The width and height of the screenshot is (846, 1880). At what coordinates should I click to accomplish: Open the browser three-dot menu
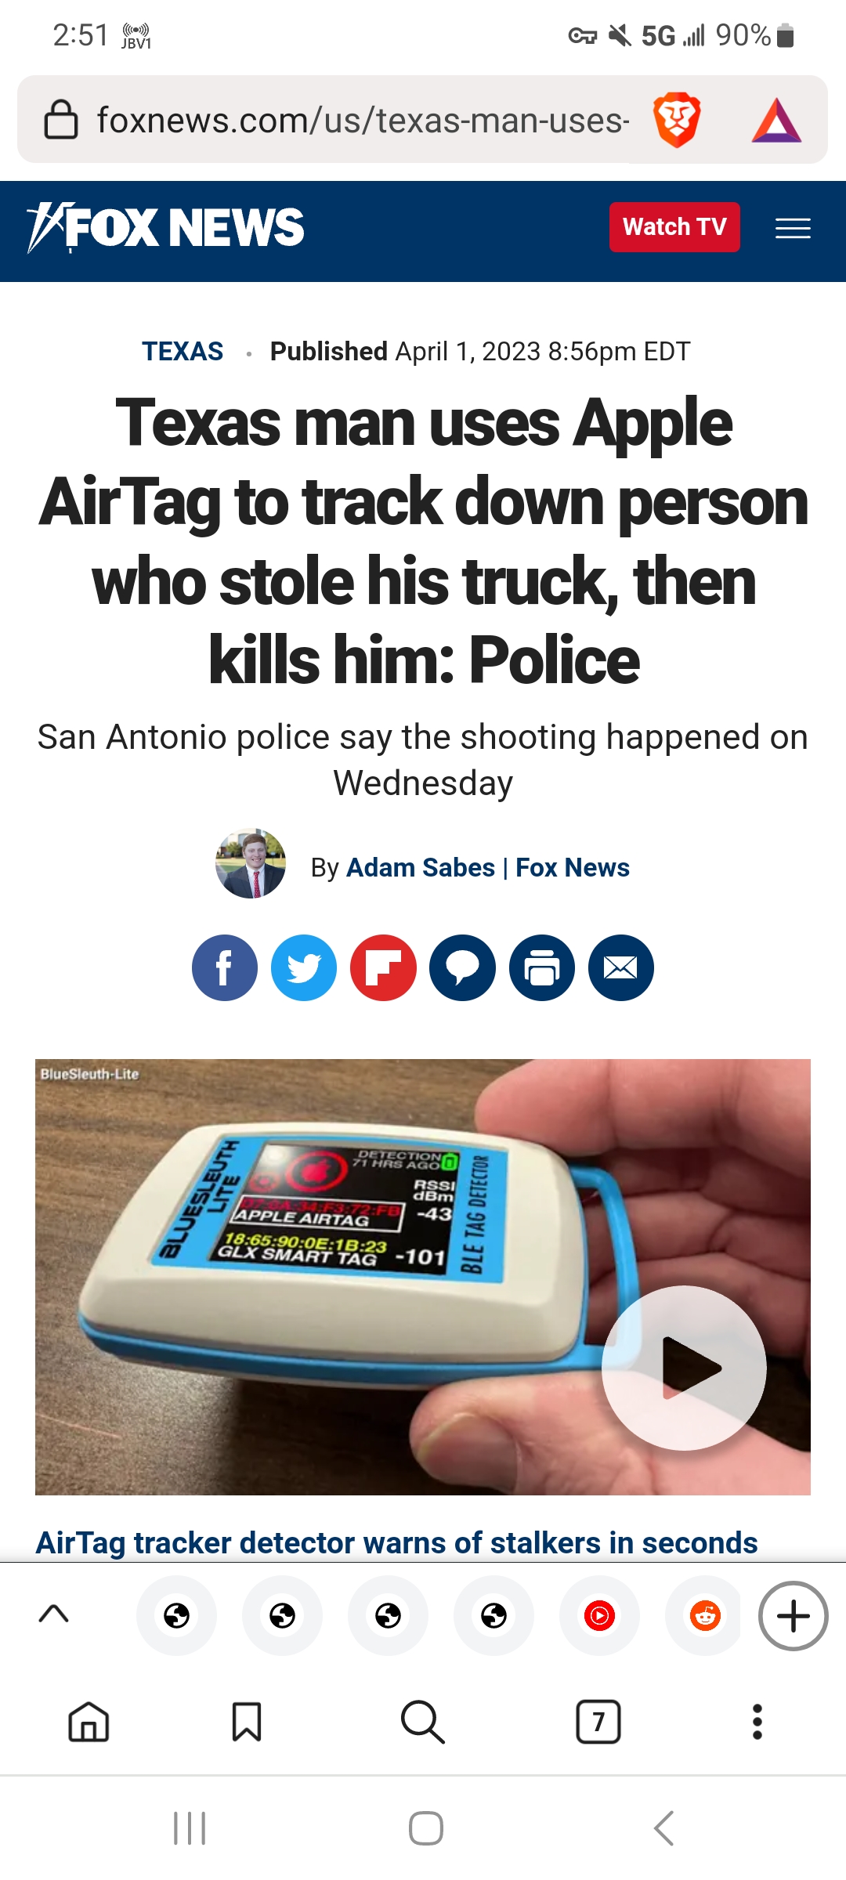pyautogui.click(x=757, y=1722)
